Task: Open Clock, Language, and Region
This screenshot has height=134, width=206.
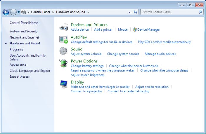Action: click(30, 71)
